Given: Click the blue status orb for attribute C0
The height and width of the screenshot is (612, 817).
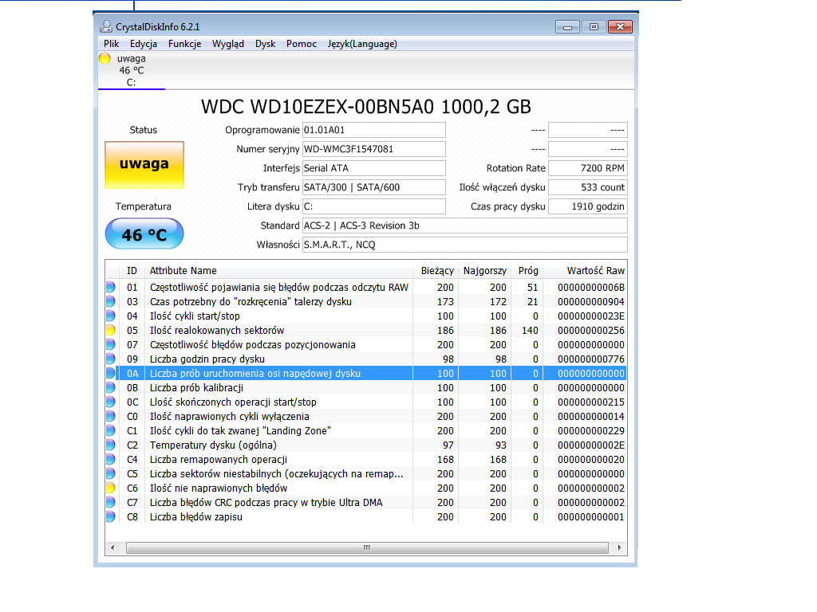Looking at the screenshot, I should pyautogui.click(x=110, y=416).
